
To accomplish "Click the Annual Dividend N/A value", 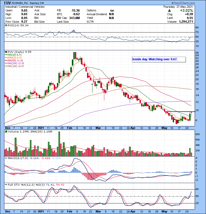I will coord(111,14).
